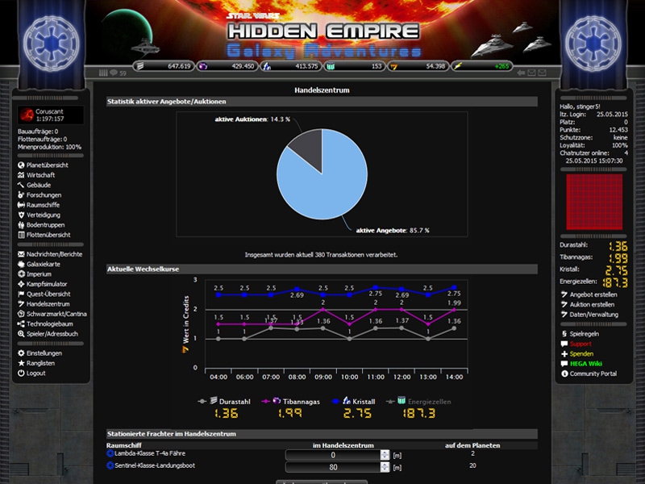Viewport: 645px width, 484px height.
Task: Increase the Sentinel-Klasse count with up arrow
Action: (x=385, y=465)
